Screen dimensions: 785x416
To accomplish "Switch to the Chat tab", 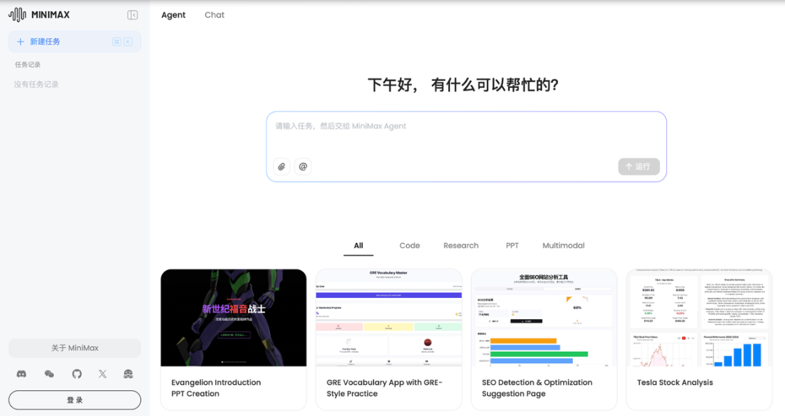I will [214, 15].
